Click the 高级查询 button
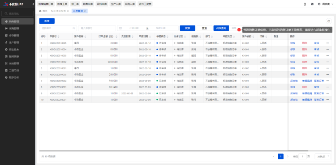Viewport: 336px width, 165px height. [221, 28]
